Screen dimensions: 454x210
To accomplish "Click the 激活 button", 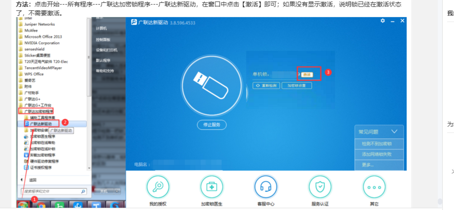I will pyautogui.click(x=307, y=75).
